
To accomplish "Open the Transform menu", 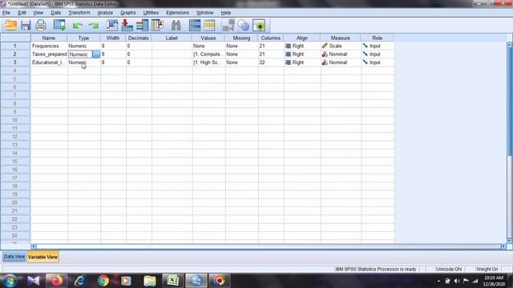I will 79,13.
